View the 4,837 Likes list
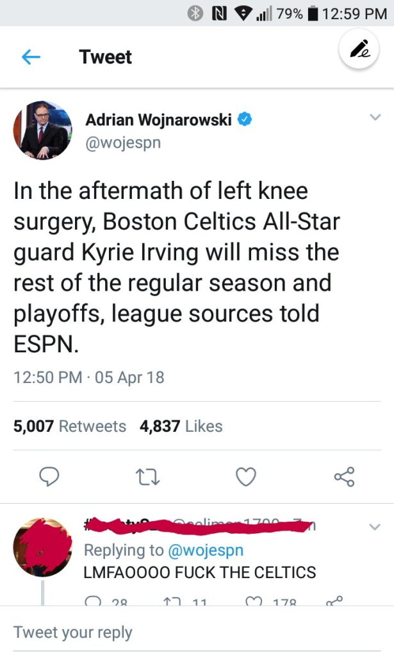Screen dimensions: 394x657 (181, 426)
